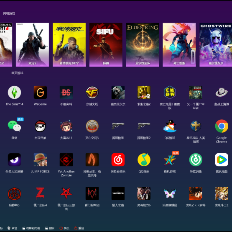Viewport: 232px width, 232px height.
Task: Open the Ghostwire game cover card
Action: [x=216, y=45]
